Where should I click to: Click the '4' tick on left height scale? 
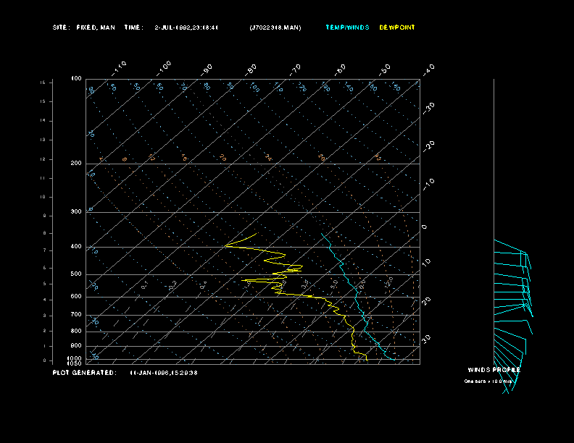(45, 300)
